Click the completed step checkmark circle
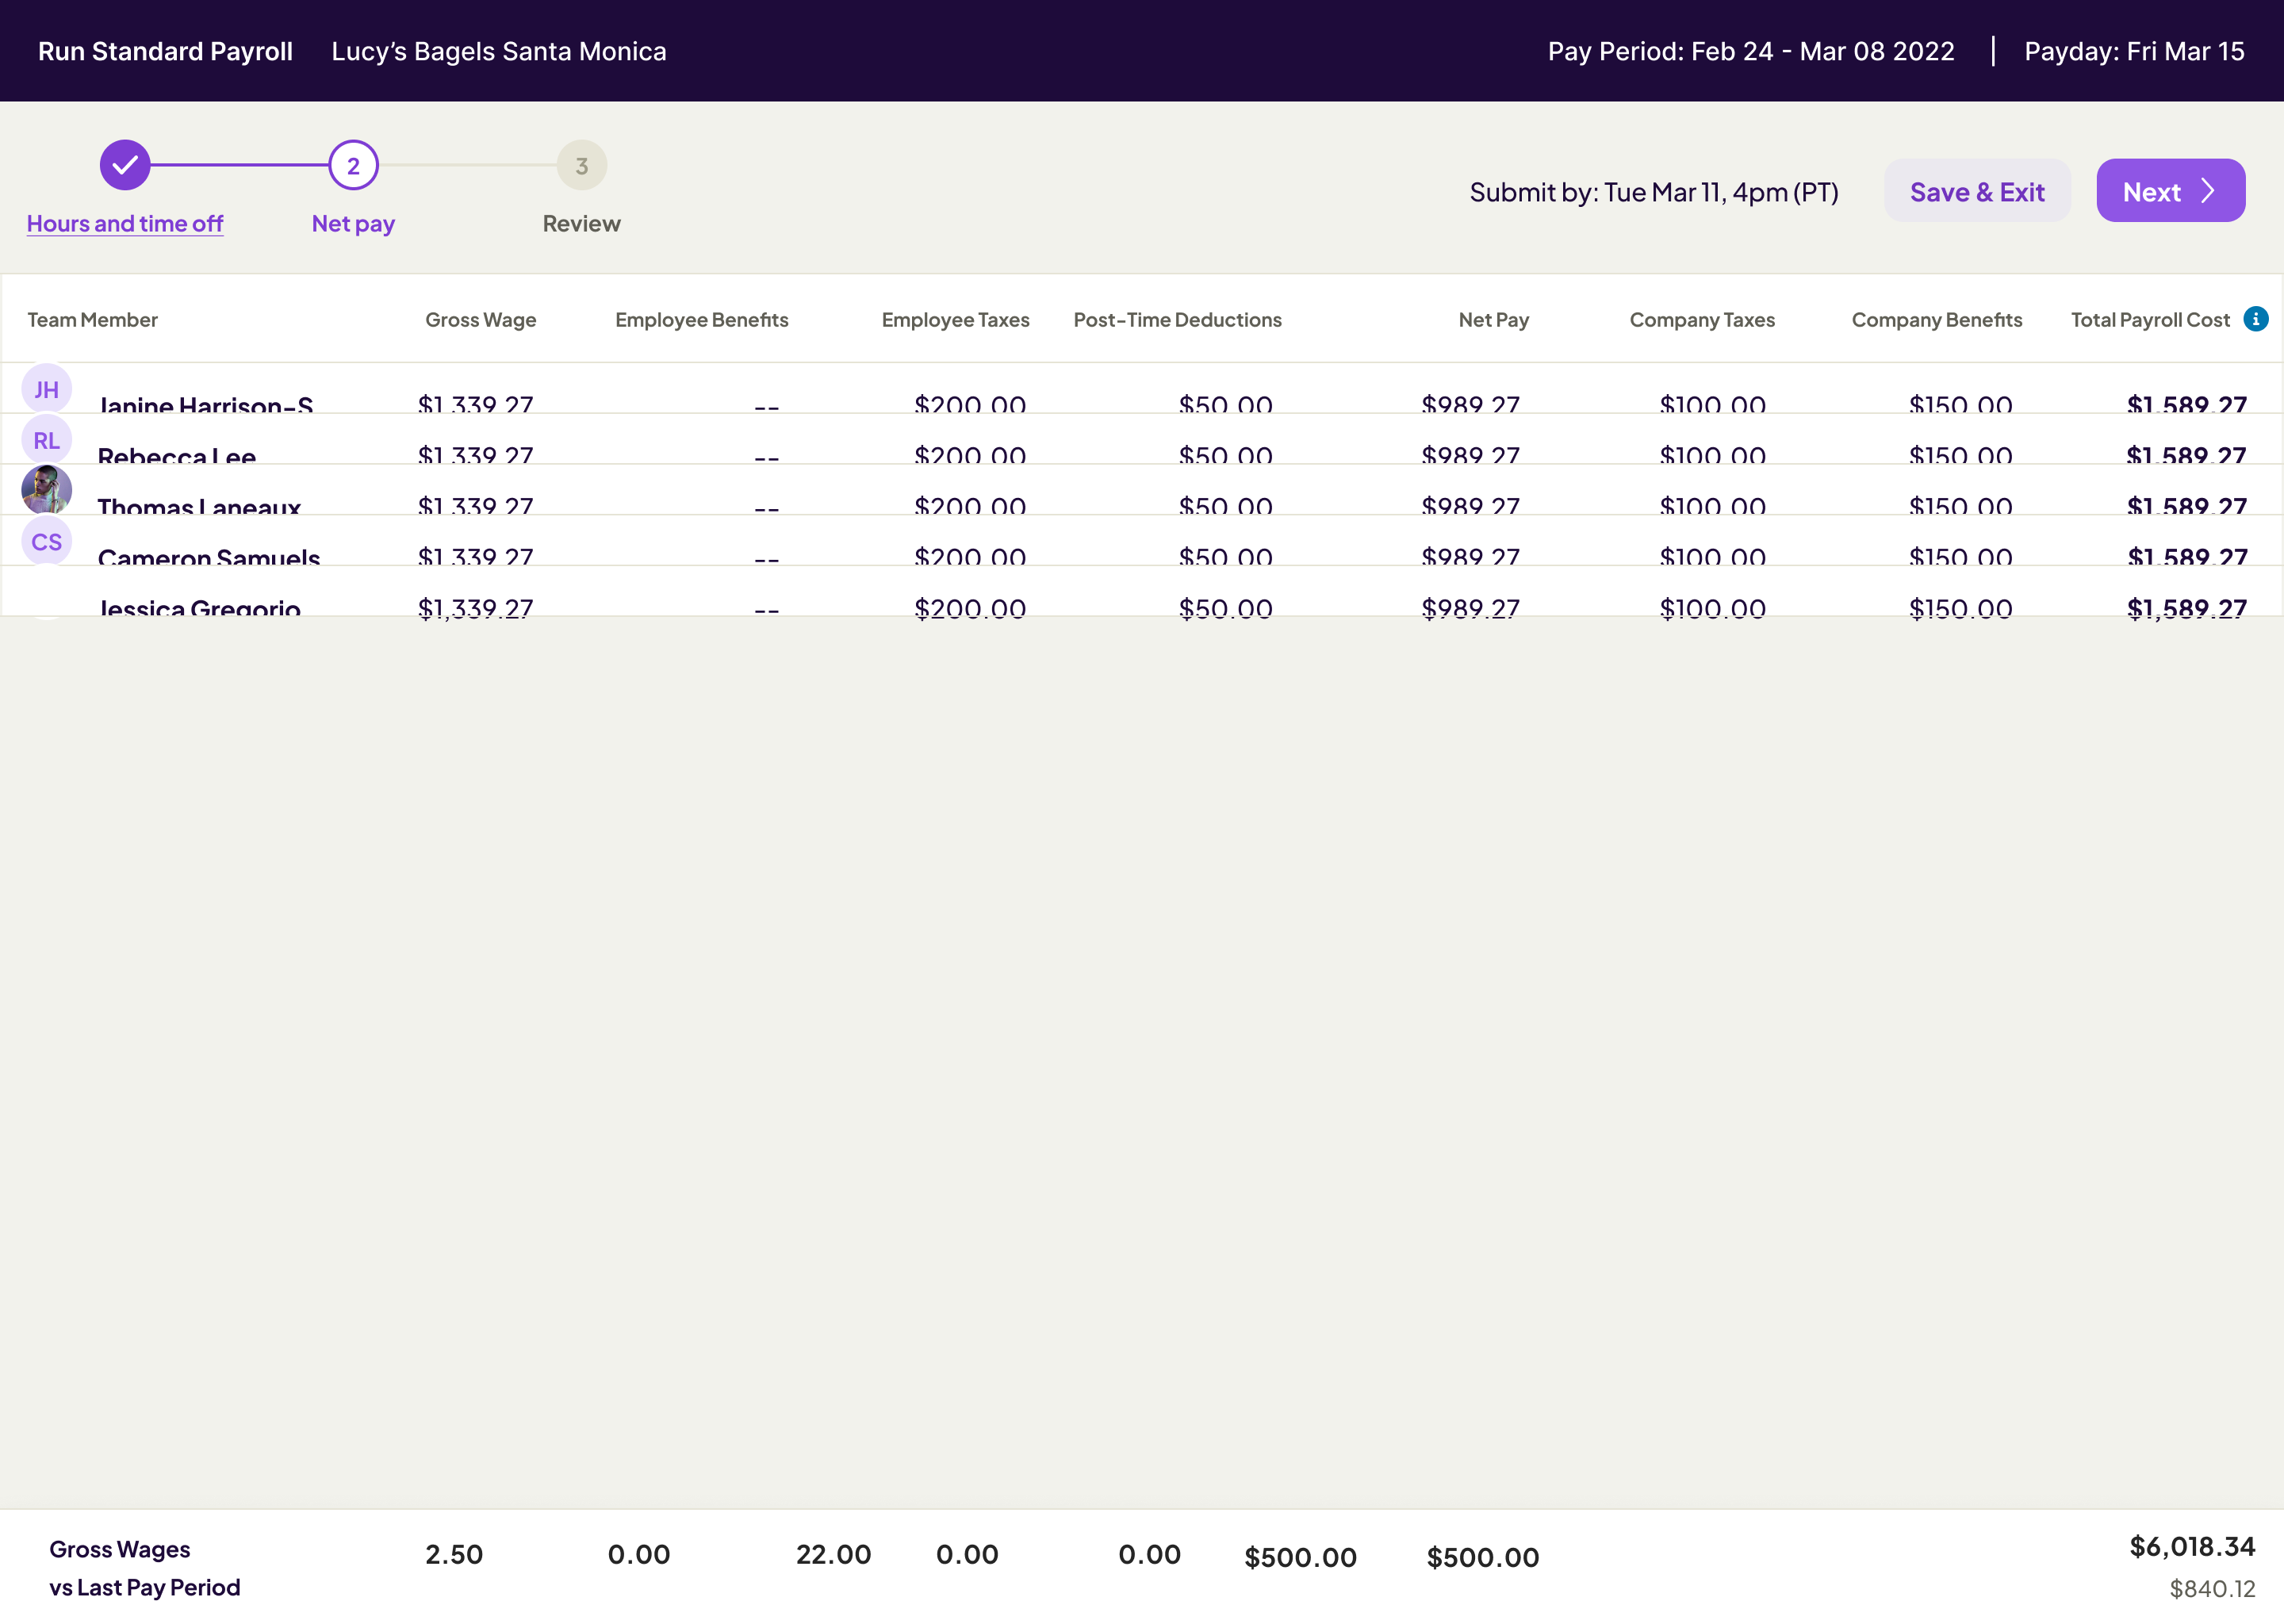Viewport: 2284px width, 1624px height. coord(125,165)
